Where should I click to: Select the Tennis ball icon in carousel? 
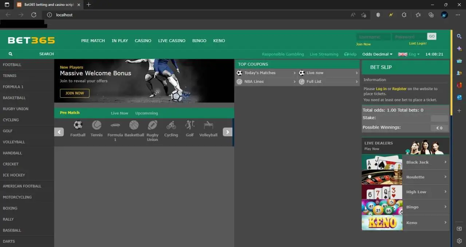96,125
